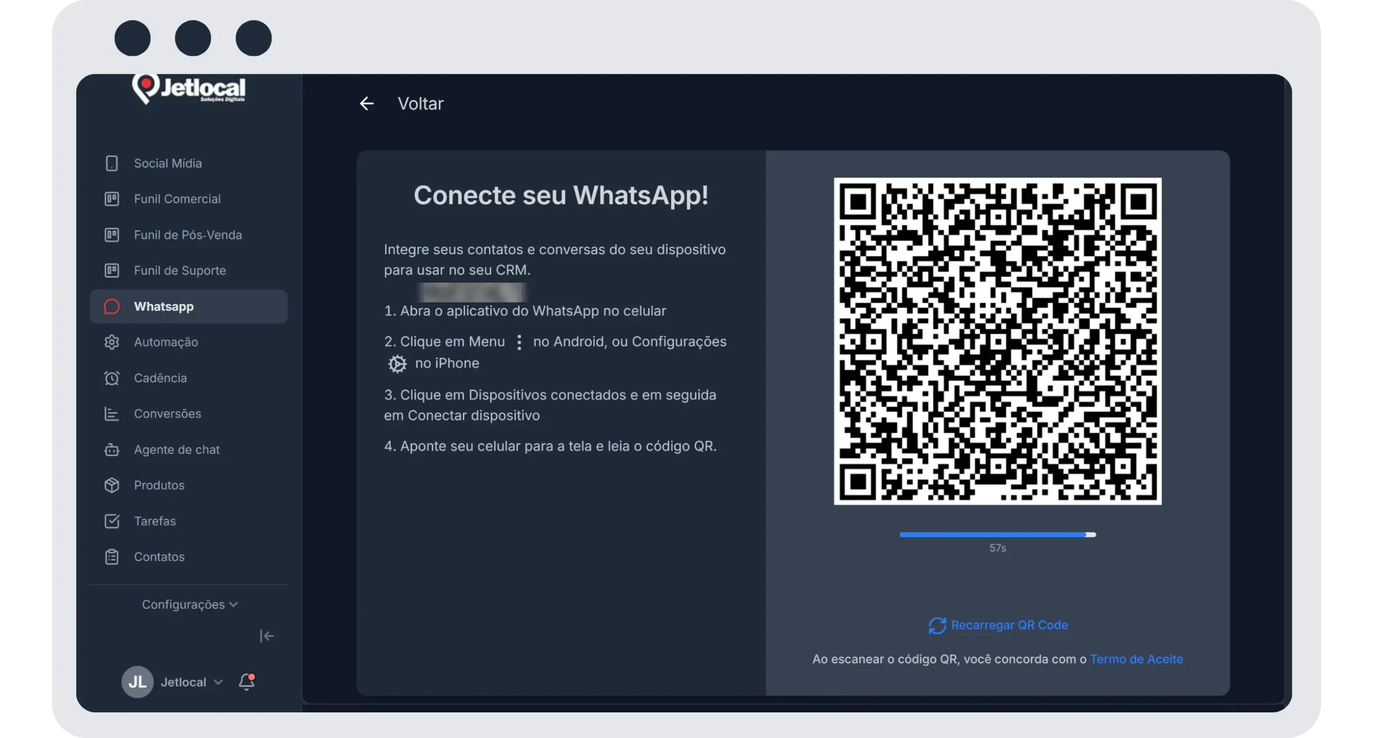Click the Agente de chat robot icon
The image size is (1395, 738).
click(x=112, y=450)
